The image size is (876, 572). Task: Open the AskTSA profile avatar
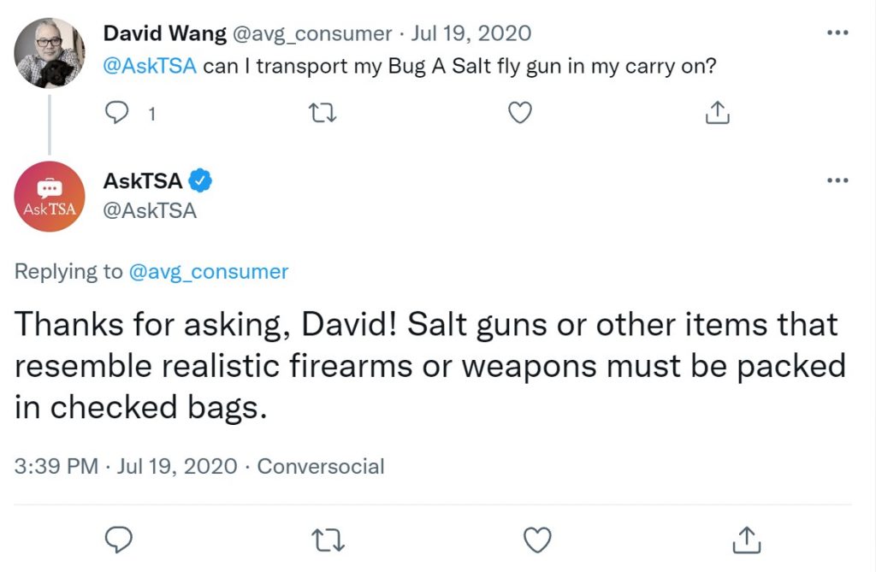click(49, 197)
